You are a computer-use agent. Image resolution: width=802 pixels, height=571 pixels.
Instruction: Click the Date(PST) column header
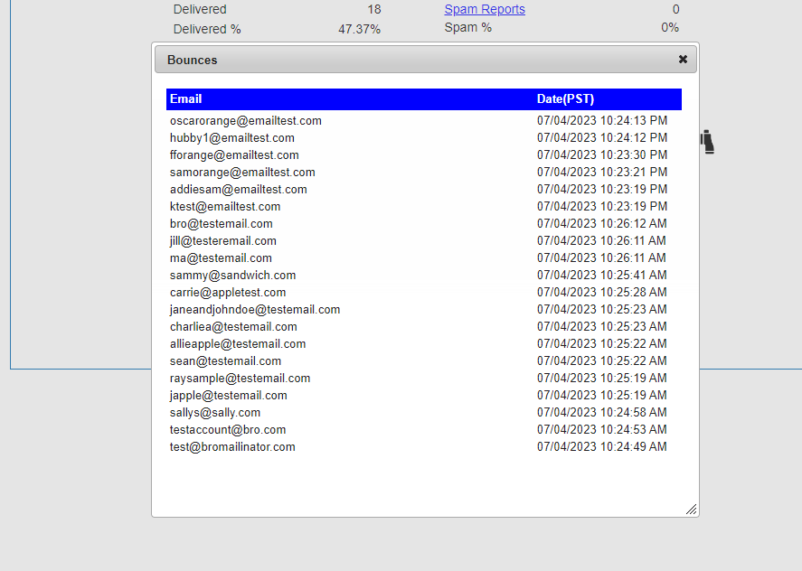click(x=565, y=99)
